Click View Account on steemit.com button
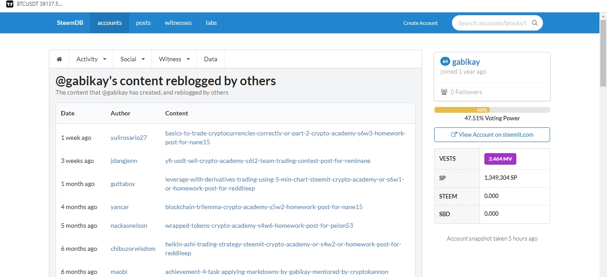This screenshot has width=607, height=277. click(492, 135)
